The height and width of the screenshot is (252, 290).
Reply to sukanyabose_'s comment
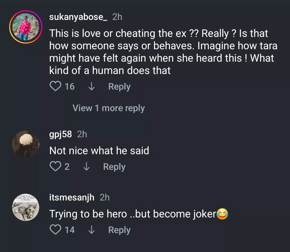point(119,86)
